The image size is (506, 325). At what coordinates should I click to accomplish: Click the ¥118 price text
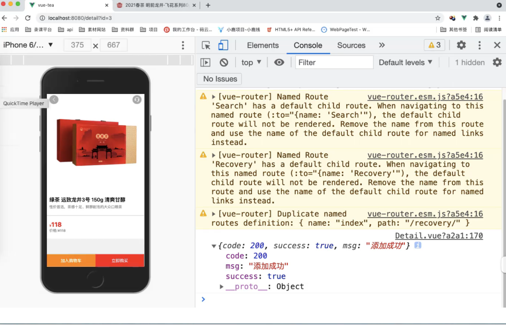pyautogui.click(x=55, y=225)
